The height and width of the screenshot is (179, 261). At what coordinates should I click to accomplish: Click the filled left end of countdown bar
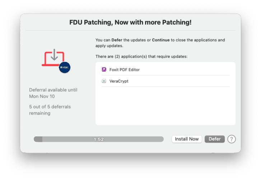[x=38, y=139]
